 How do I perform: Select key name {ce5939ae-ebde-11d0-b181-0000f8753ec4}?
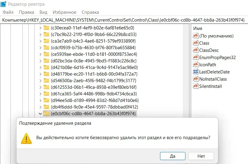click(x=94, y=54)
